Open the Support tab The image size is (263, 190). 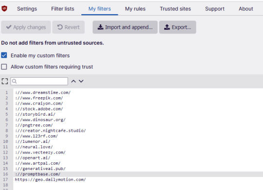pos(215,9)
